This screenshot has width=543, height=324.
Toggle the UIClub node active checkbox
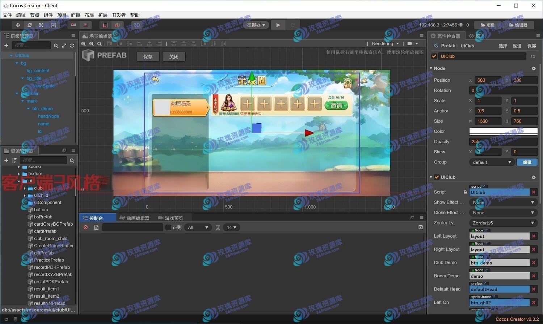[x=434, y=56]
